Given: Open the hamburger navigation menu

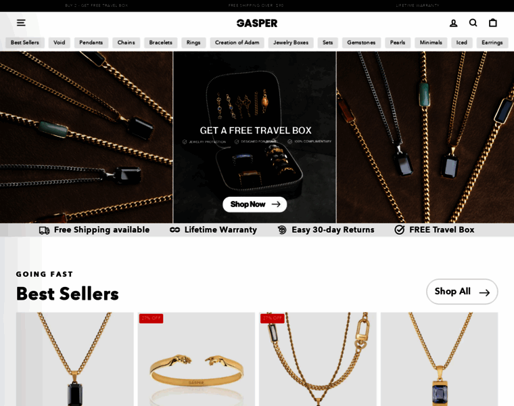Looking at the screenshot, I should (21, 22).
